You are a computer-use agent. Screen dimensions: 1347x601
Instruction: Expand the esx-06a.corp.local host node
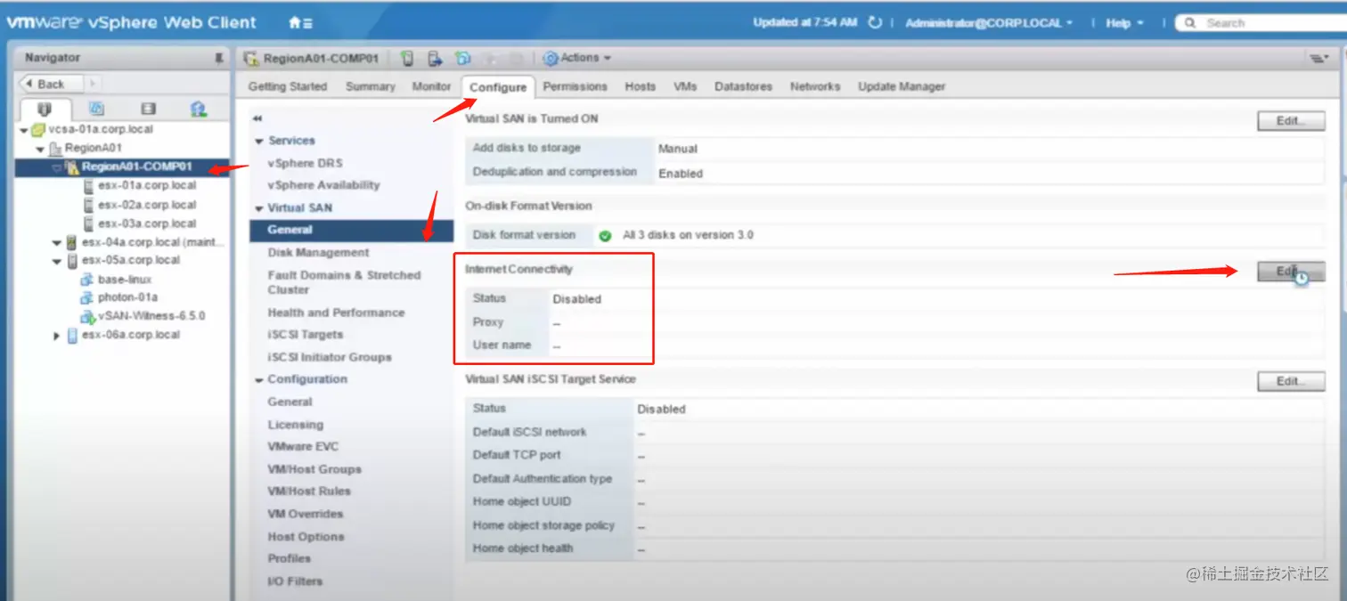coord(58,336)
